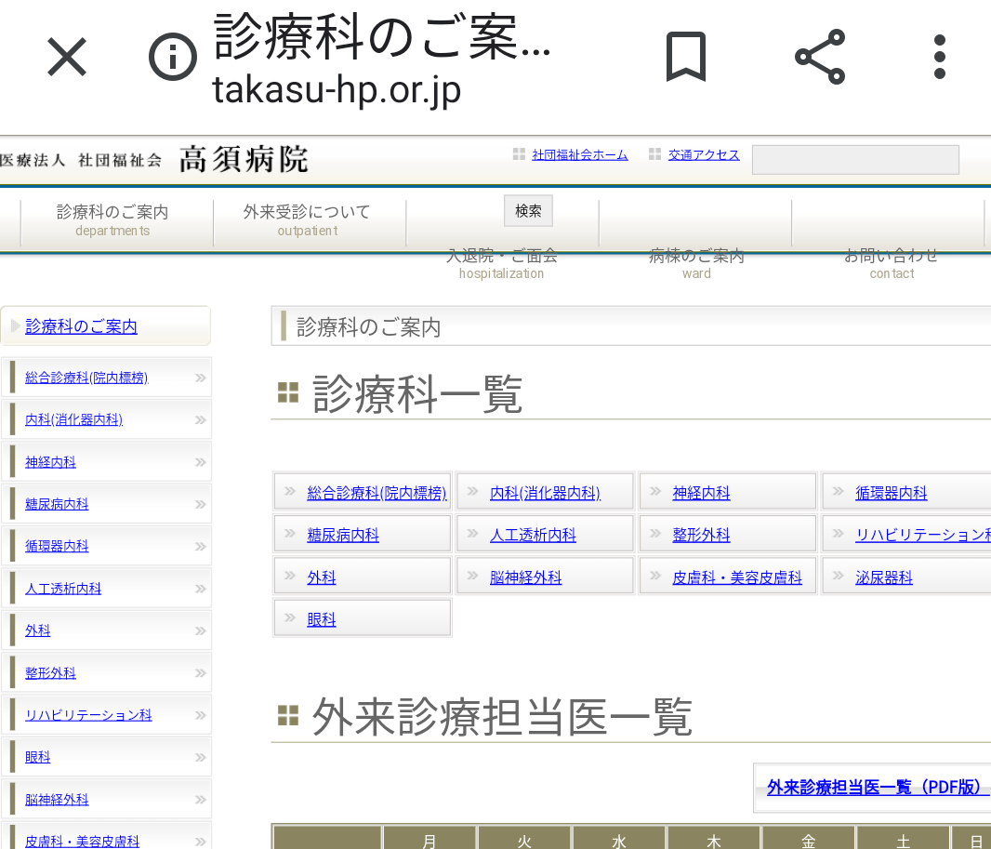Select 脳神経外科 in department grid
This screenshot has width=991, height=849.
point(526,577)
